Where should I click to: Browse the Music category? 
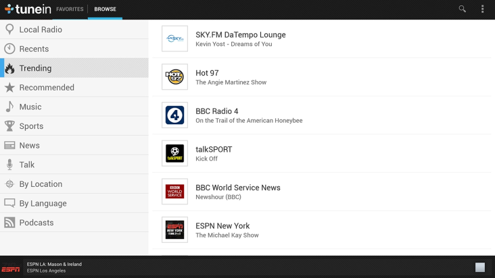(74, 107)
